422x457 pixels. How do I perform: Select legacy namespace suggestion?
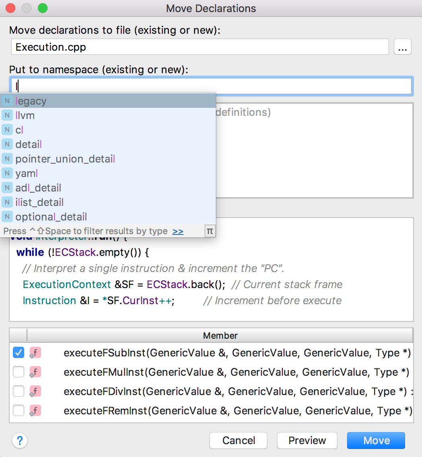click(x=108, y=101)
